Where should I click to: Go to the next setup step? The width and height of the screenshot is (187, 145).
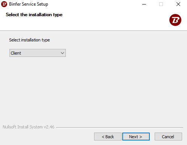tap(136, 137)
